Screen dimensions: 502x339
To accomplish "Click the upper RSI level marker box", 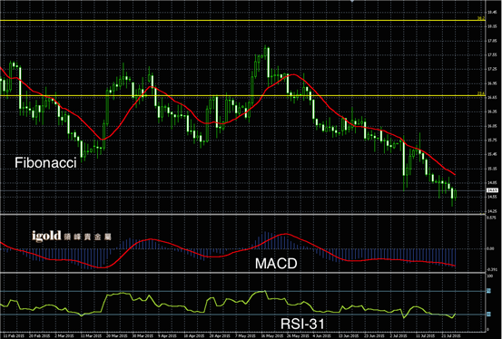I will [488, 291].
